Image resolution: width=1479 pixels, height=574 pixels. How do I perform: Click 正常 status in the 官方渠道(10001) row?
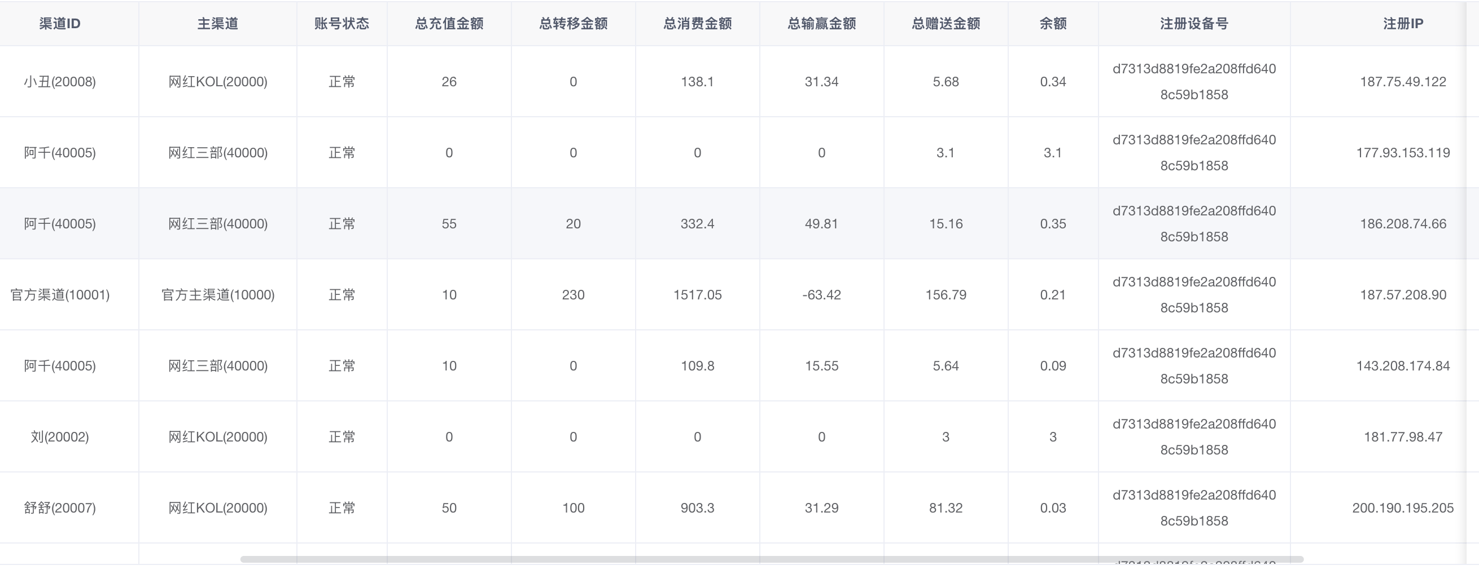[x=342, y=295]
